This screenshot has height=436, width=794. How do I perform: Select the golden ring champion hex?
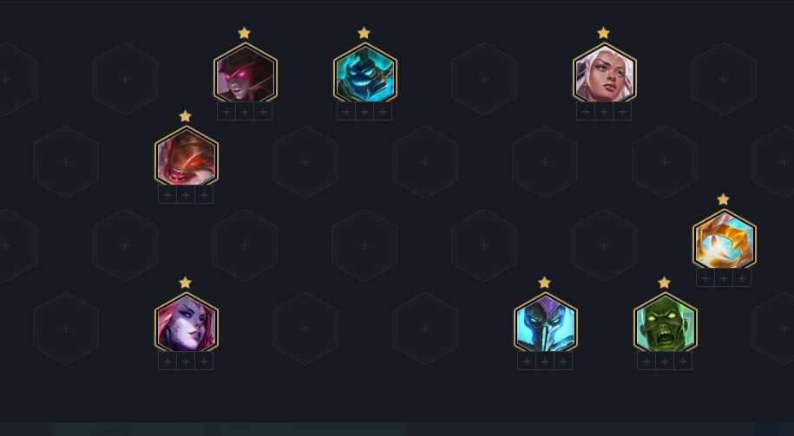point(724,240)
